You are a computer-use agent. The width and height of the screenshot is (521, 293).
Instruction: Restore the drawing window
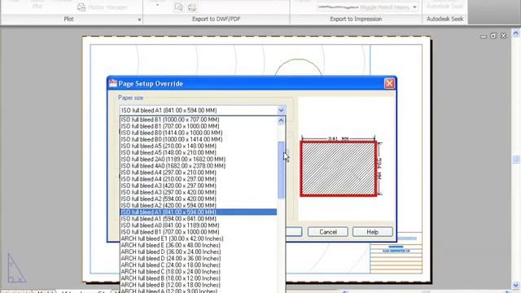click(x=493, y=36)
